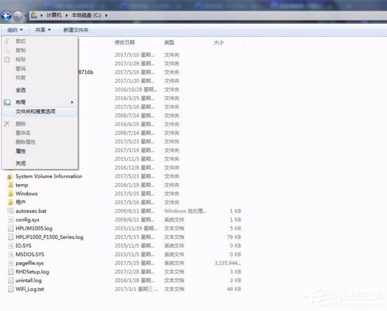Viewport: 387px width, 311px height.
Task: Open the 组织 dropdown arrow
Action: pyautogui.click(x=22, y=30)
